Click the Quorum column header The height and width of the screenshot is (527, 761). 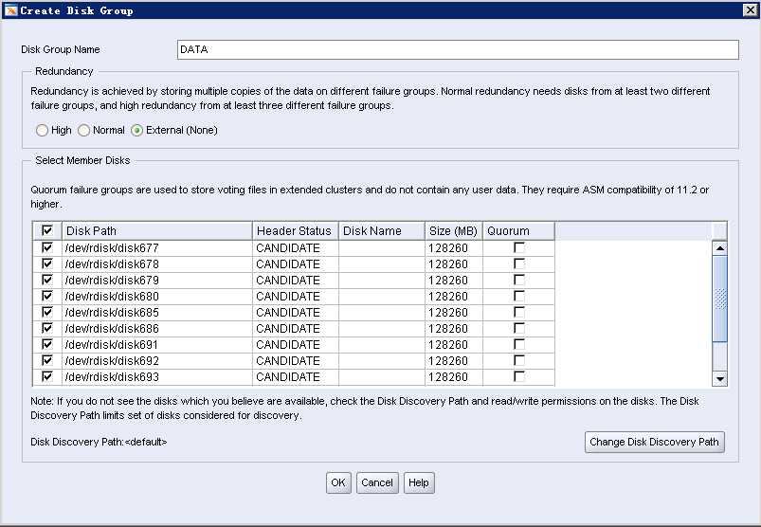[518, 231]
